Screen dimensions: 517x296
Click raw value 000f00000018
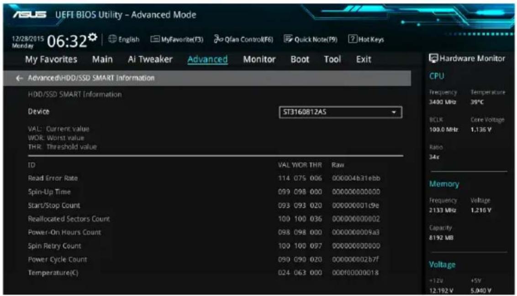click(x=355, y=273)
